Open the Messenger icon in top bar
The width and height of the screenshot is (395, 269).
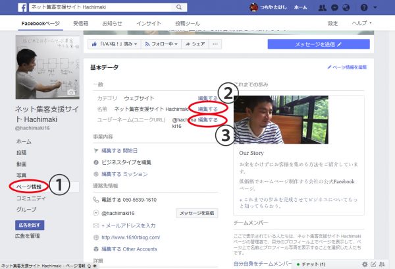(334, 7)
